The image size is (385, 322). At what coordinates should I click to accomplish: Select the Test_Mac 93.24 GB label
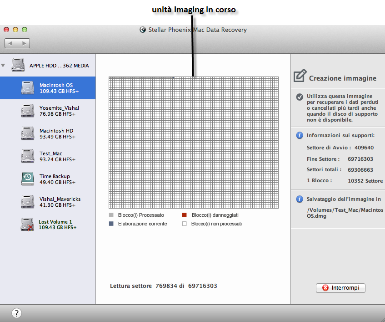[57, 157]
